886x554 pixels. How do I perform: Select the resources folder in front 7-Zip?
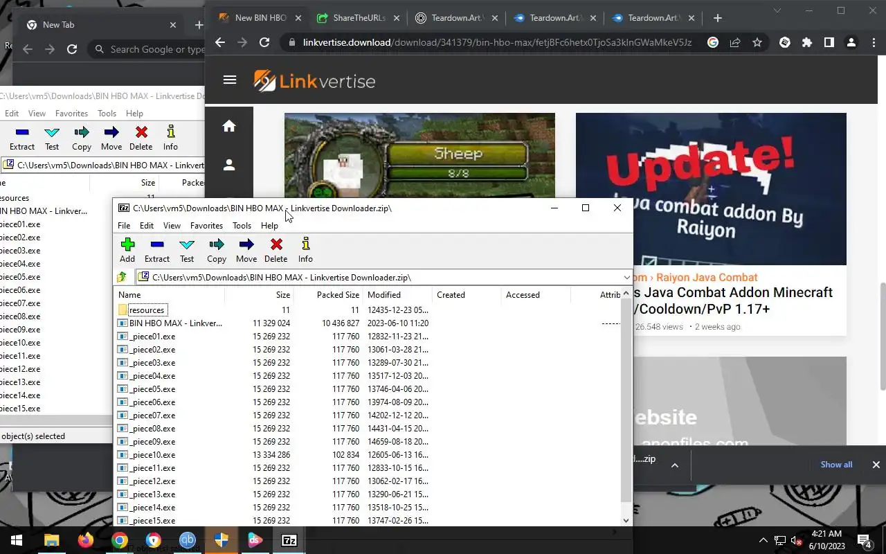click(147, 310)
